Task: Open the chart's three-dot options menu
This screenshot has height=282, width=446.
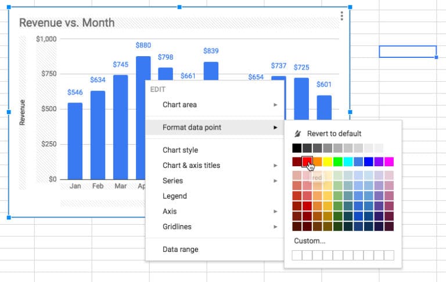Action: click(341, 16)
